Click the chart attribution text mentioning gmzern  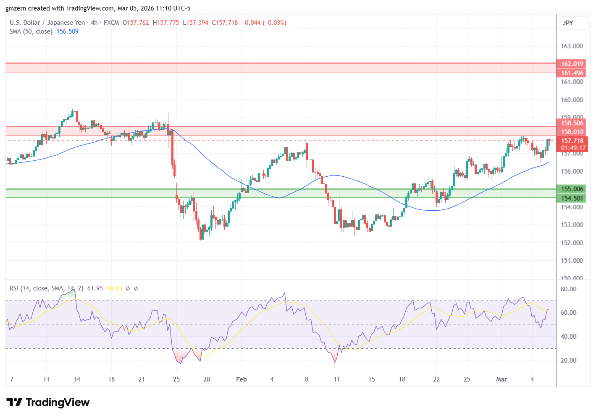click(x=98, y=8)
